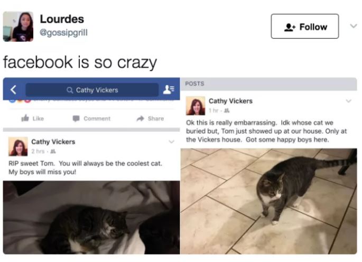This screenshot has height=262, width=362.
Task: Click the Comment speech bubble icon
Action: tap(76, 118)
